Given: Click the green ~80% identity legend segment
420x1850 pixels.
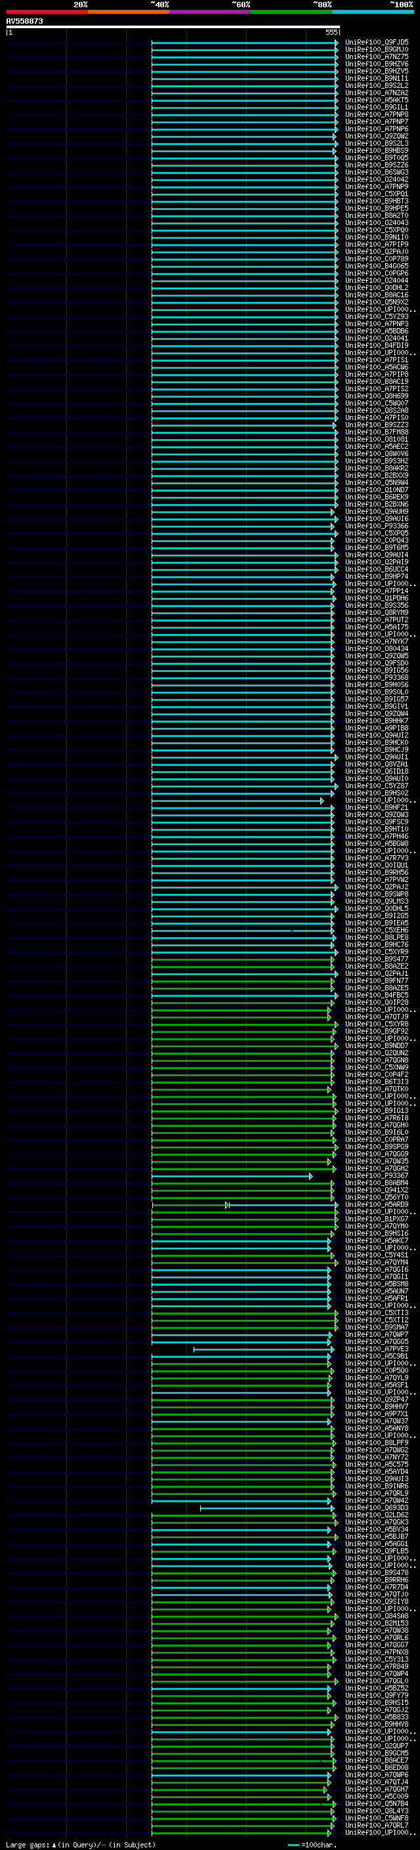Looking at the screenshot, I should [291, 12].
